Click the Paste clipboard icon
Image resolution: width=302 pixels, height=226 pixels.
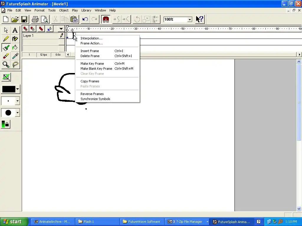tap(74, 19)
